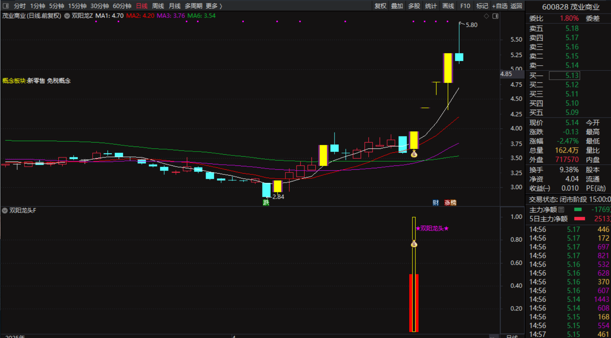This screenshot has height=338, width=611.
Task: Click the blue 财 badge on chart
Action: coord(436,202)
